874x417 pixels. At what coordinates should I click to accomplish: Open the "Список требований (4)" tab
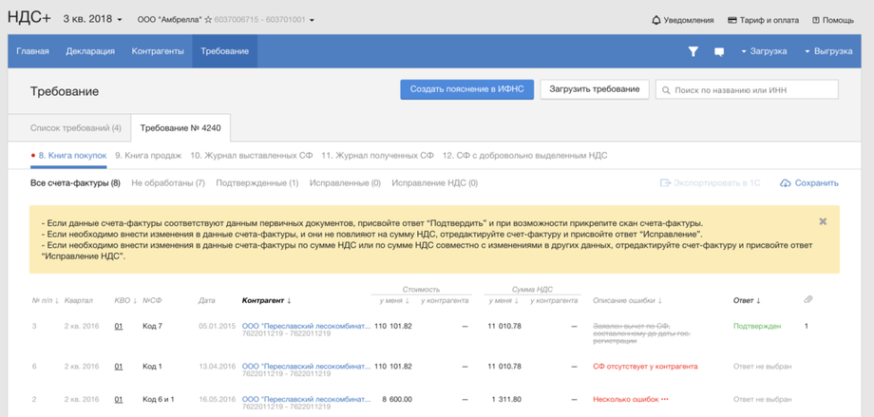point(75,127)
